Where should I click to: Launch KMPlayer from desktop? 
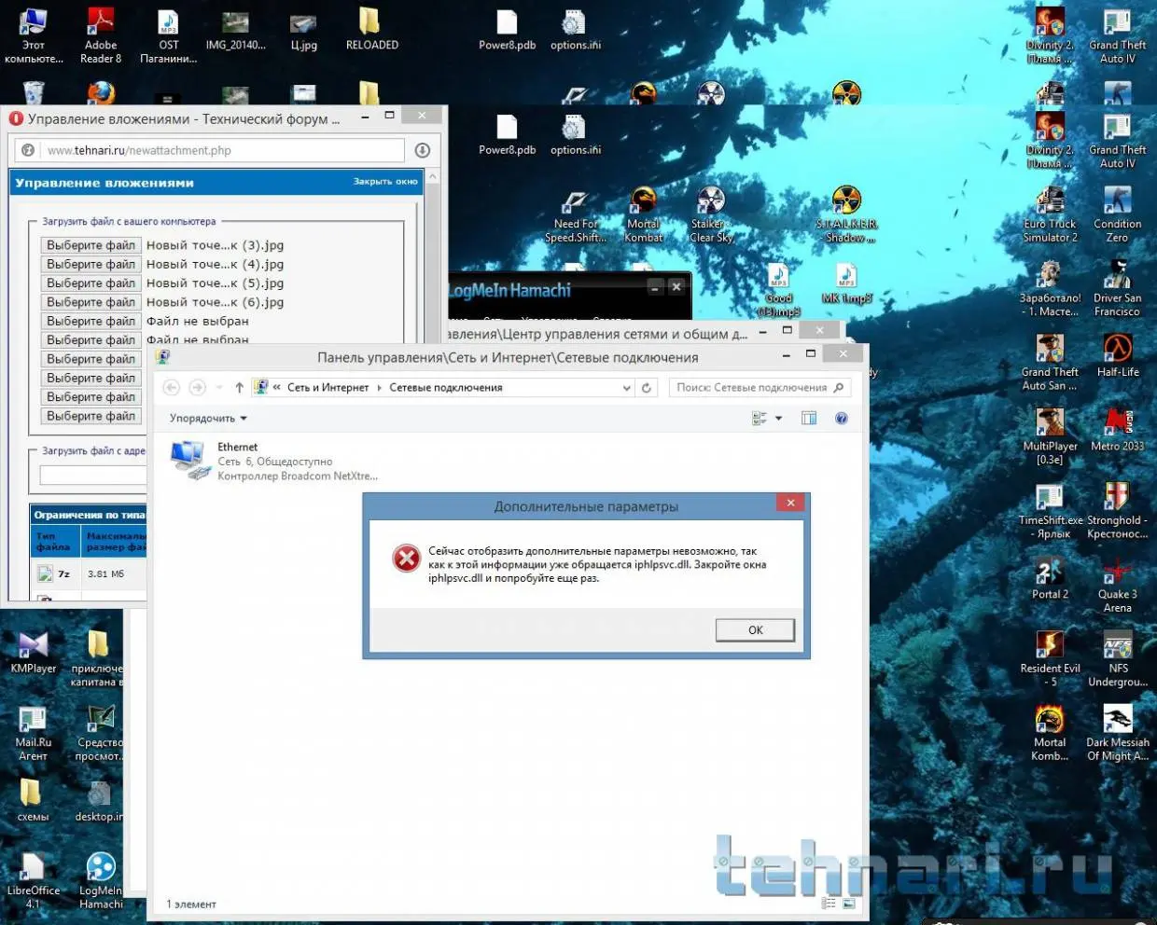click(x=34, y=652)
